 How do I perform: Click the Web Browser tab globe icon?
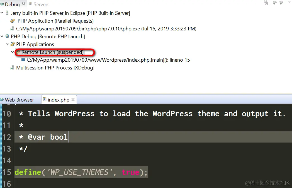[x=2, y=99]
